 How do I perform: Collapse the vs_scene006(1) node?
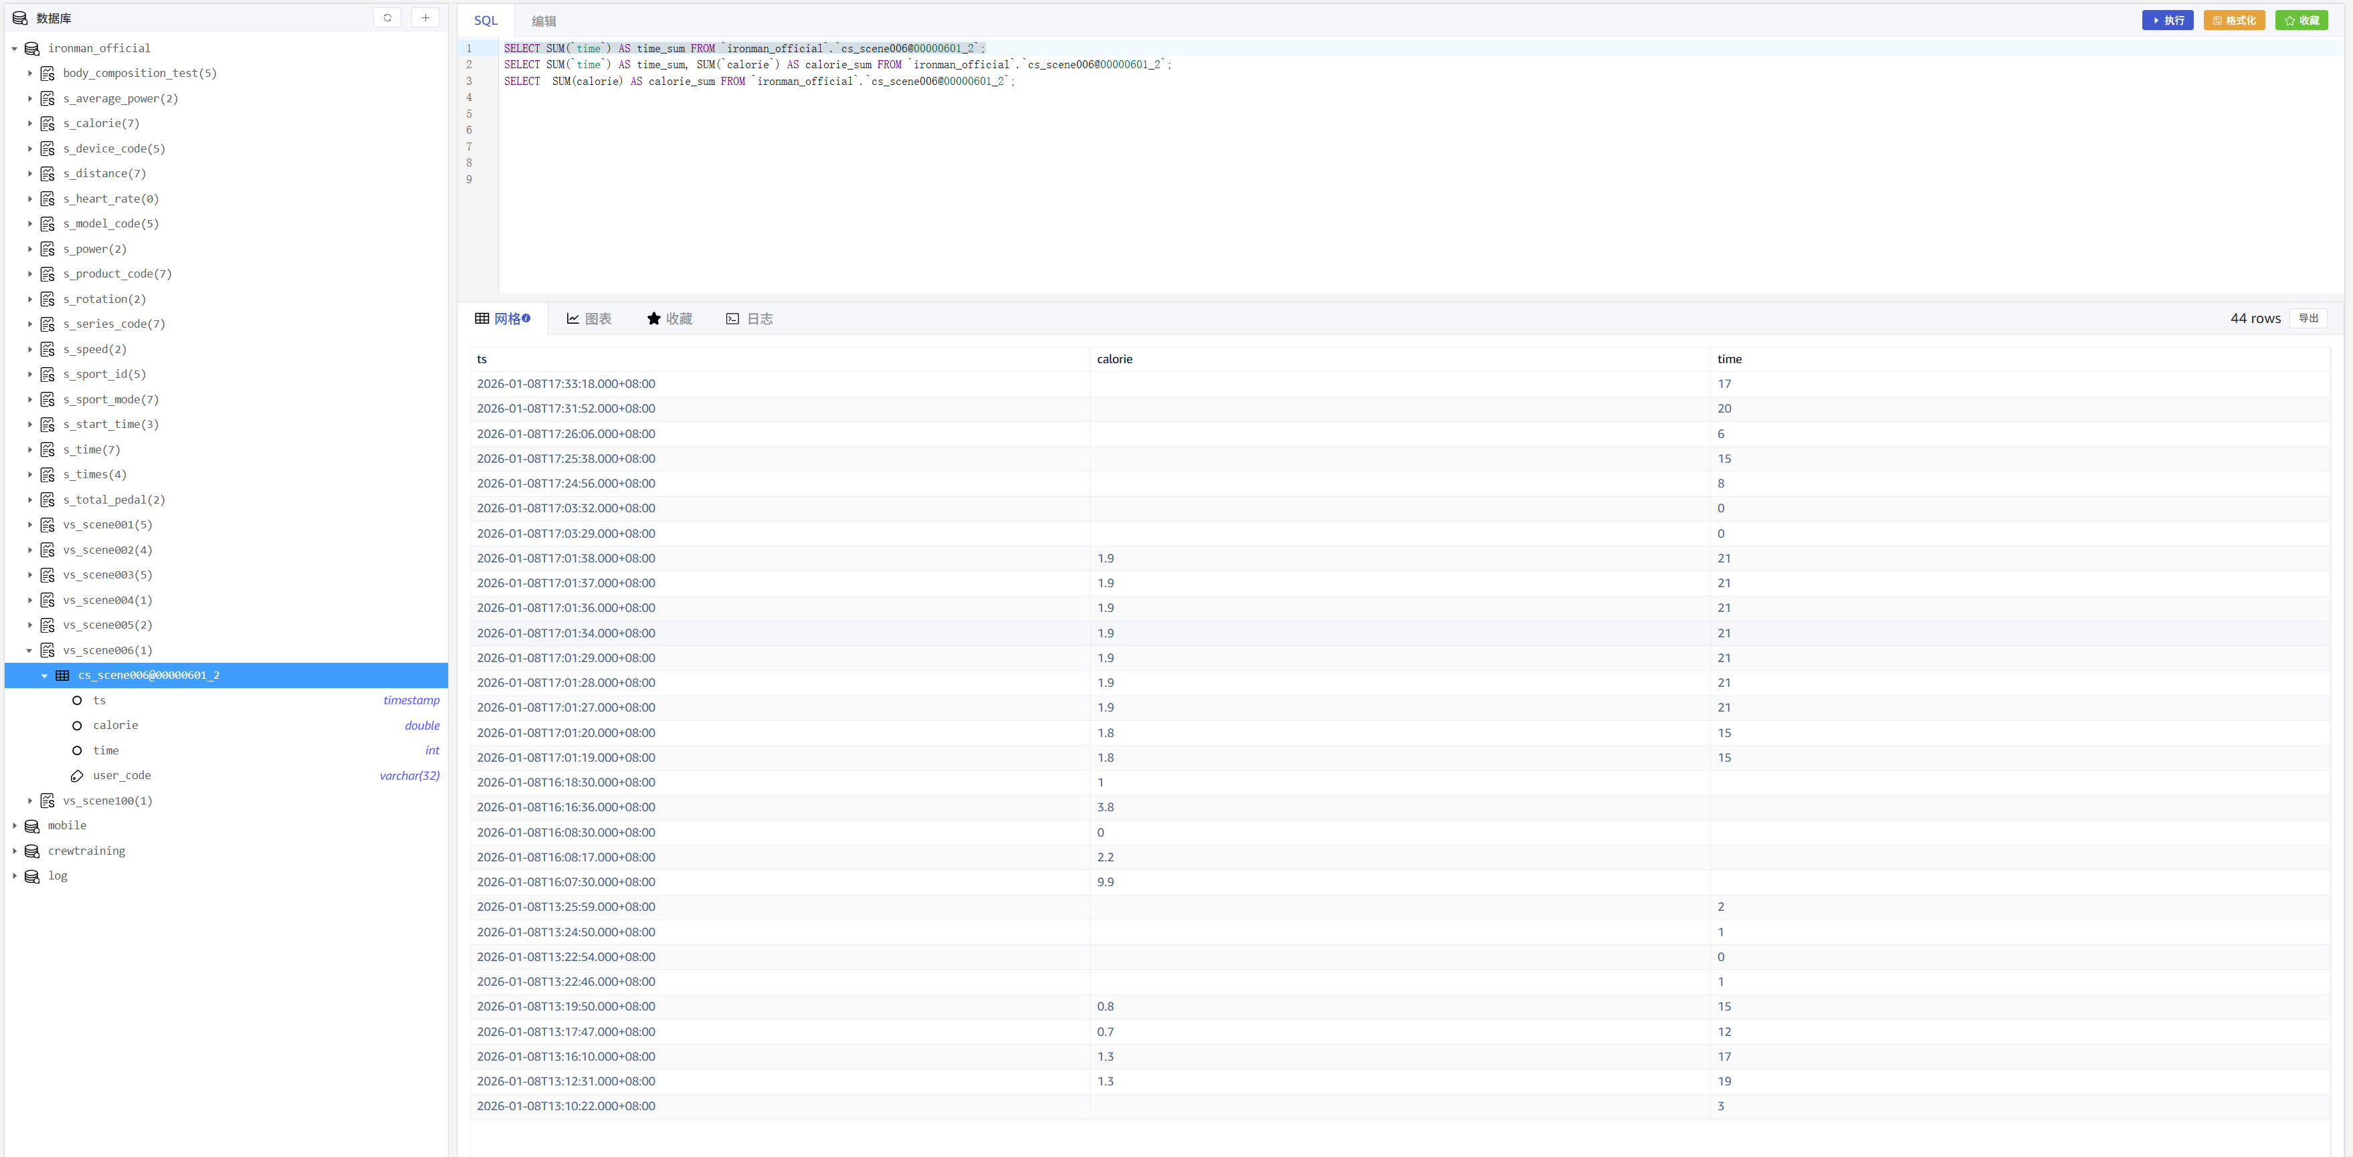(29, 650)
